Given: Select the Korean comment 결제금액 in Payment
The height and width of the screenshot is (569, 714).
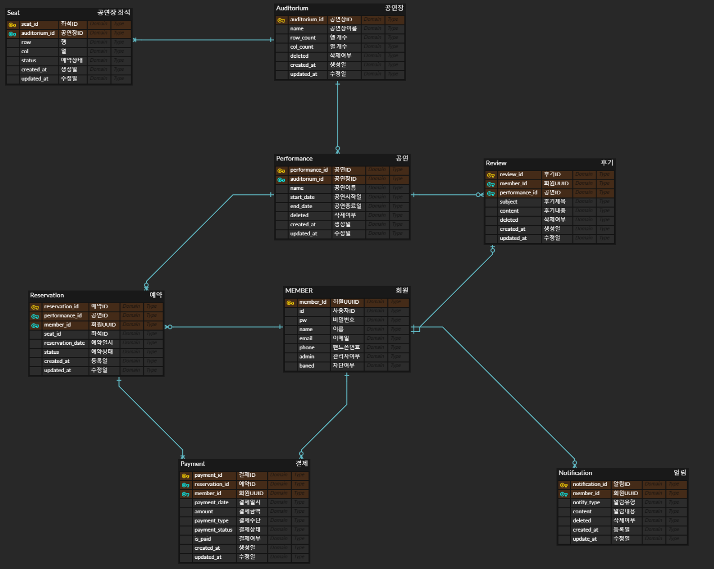Looking at the screenshot, I should click(x=250, y=512).
